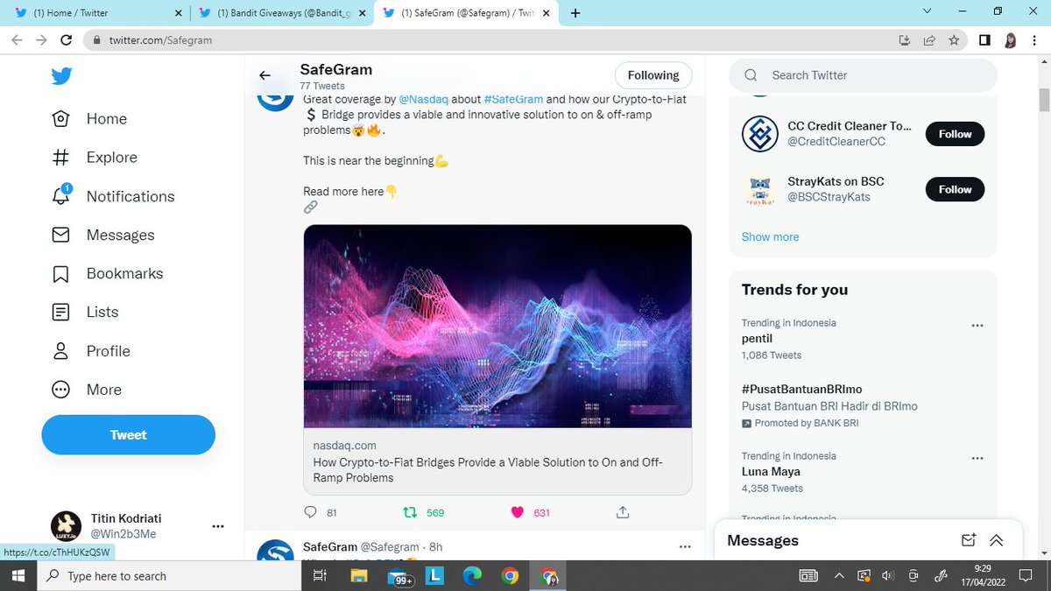Screen dimensions: 1051x591
Task: Click Show more under suggestions
Action: [770, 236]
